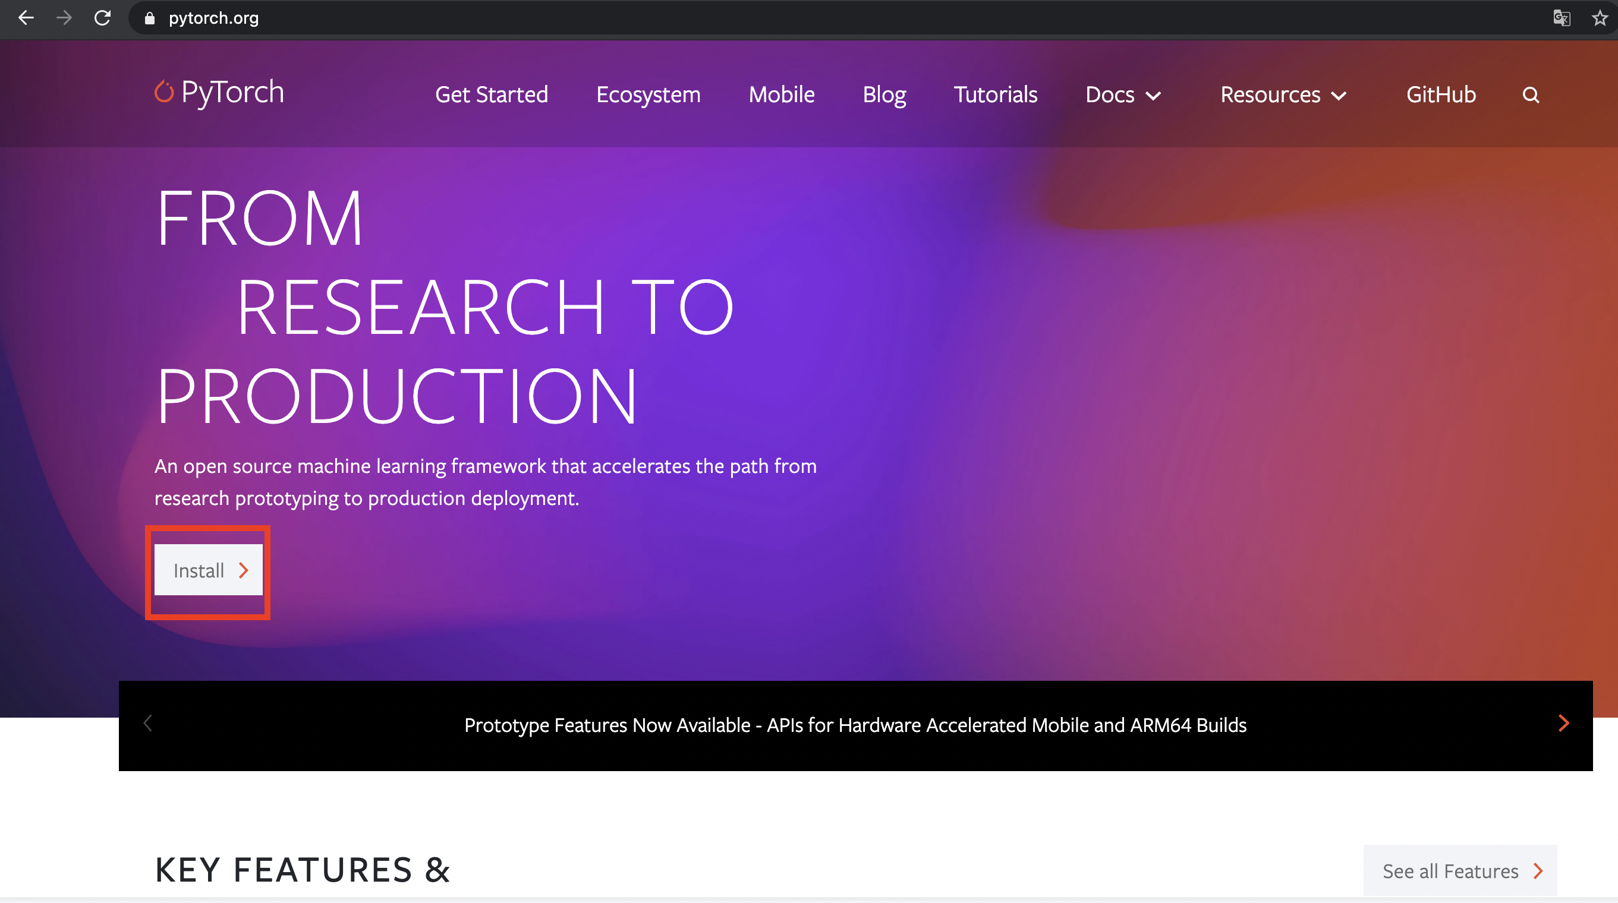This screenshot has height=903, width=1618.
Task: Click the Google Translate icon in address bar
Action: coord(1562,18)
